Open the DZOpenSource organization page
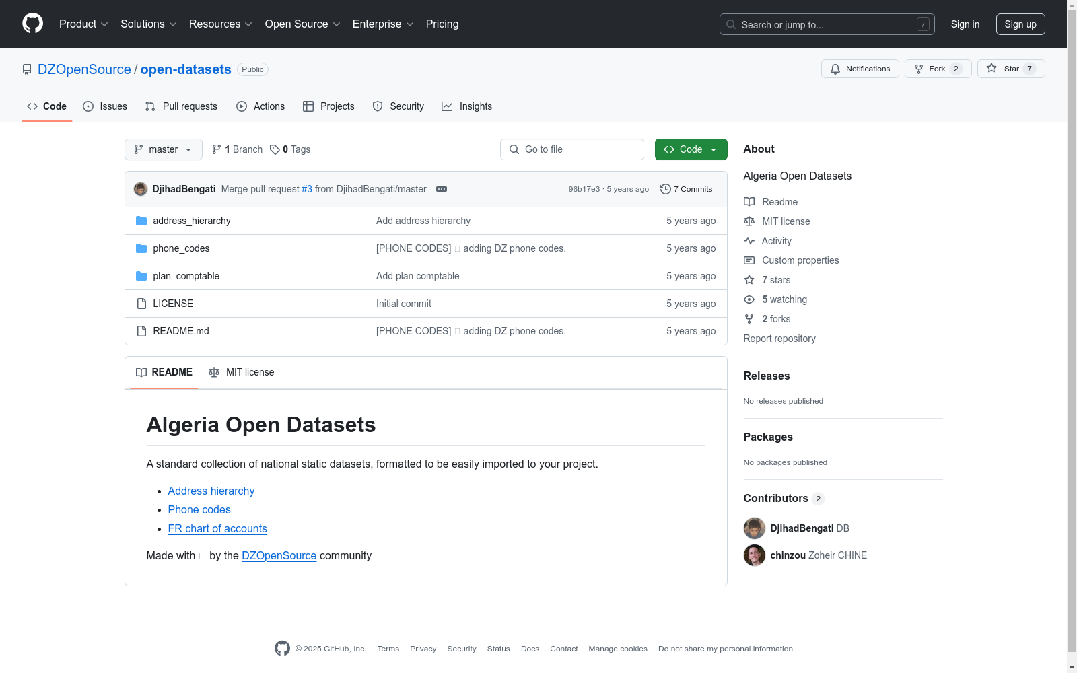1077x673 pixels. [84, 69]
